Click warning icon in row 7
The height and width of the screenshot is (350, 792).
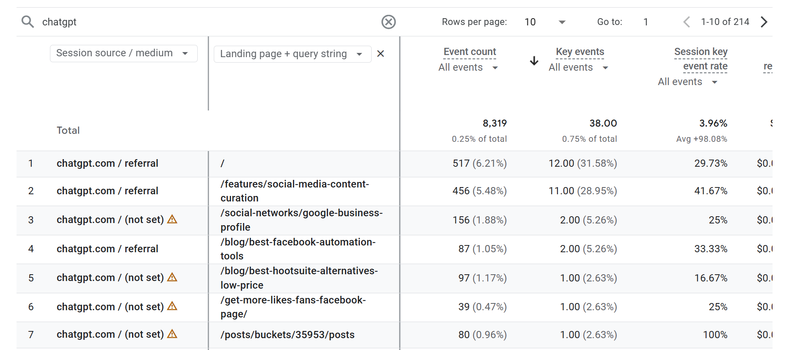tap(172, 334)
